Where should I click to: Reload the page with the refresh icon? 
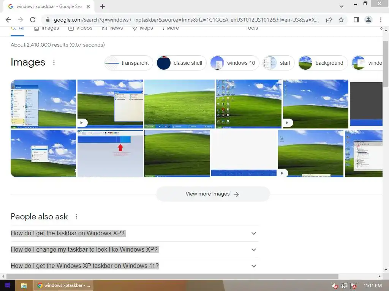pos(33,20)
